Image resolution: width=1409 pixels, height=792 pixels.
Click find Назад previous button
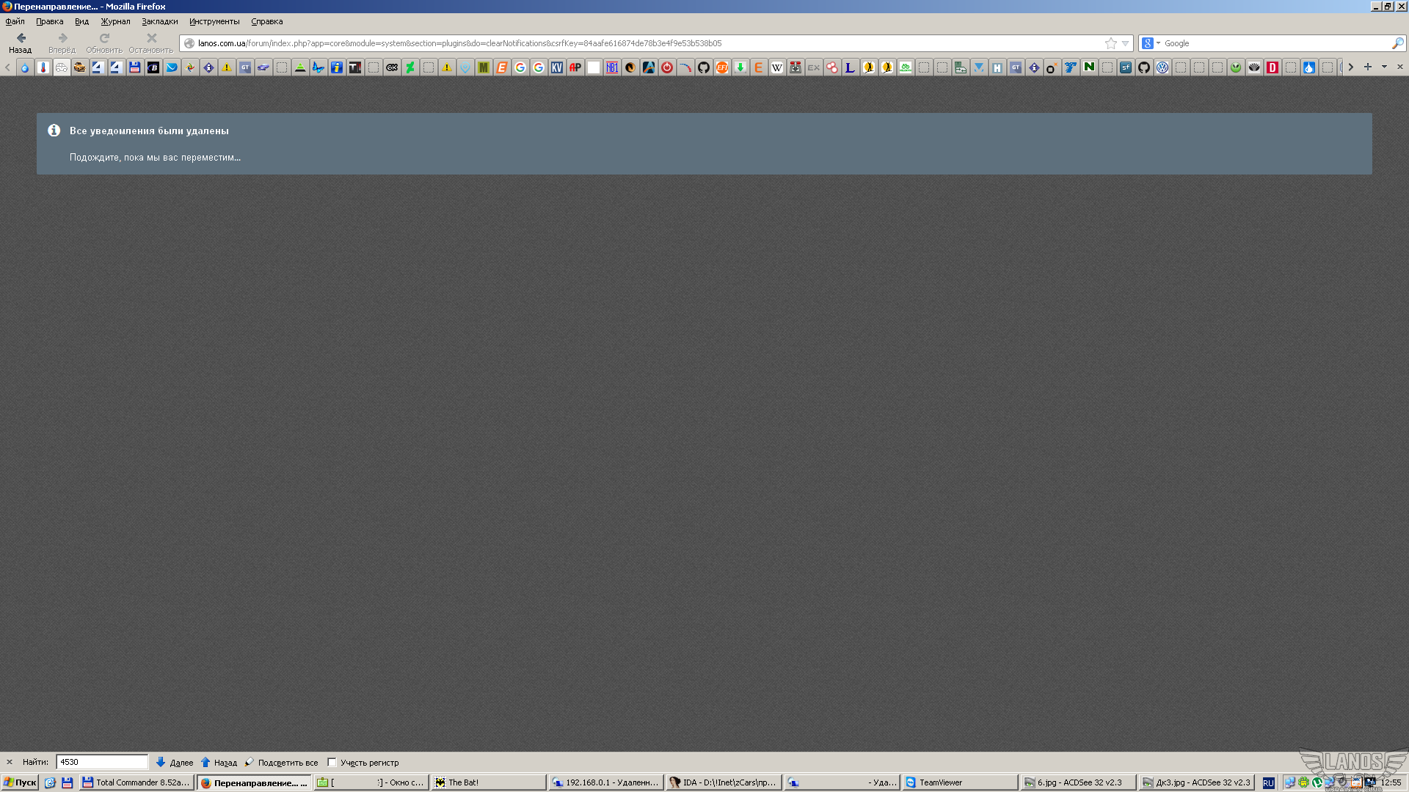(219, 762)
